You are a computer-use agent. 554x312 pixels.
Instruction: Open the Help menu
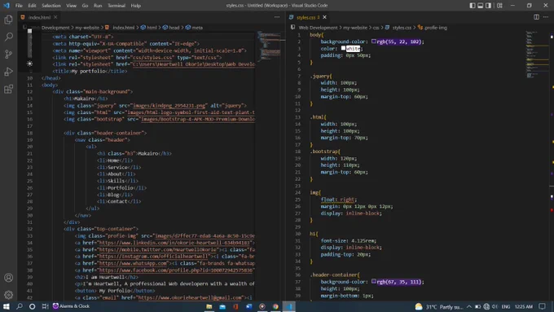click(x=136, y=6)
